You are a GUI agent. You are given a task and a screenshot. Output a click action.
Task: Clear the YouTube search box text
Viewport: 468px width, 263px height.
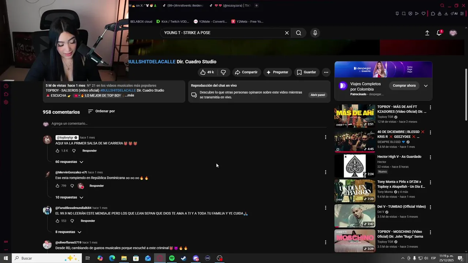tap(287, 33)
